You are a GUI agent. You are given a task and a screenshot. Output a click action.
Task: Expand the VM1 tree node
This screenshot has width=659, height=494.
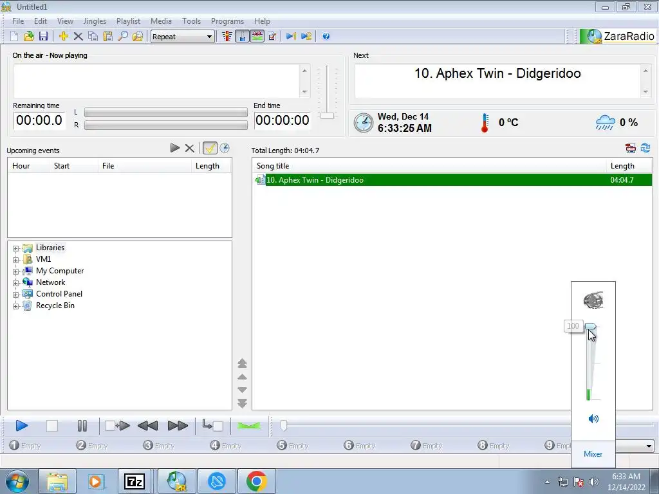point(15,260)
